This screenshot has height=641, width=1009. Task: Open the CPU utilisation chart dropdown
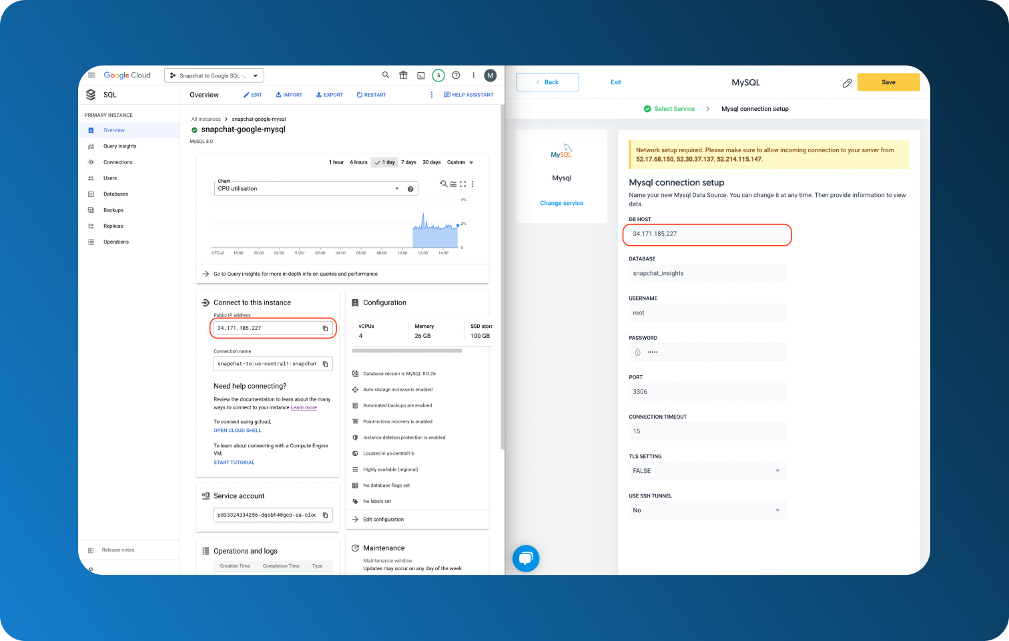pyautogui.click(x=316, y=188)
